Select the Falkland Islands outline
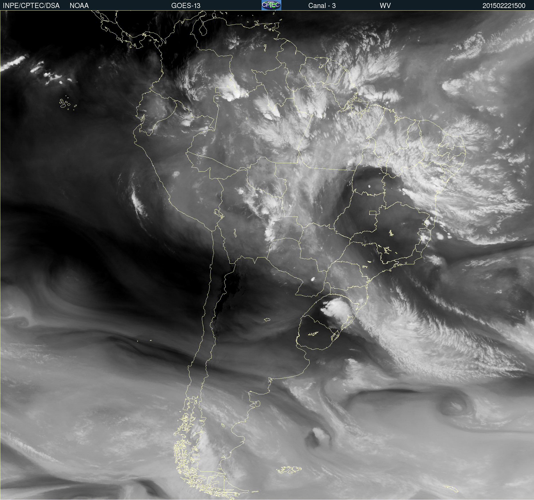 pyautogui.click(x=289, y=469)
